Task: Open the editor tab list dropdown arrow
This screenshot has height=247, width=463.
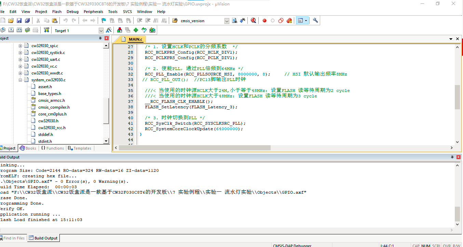Action: click(x=451, y=39)
